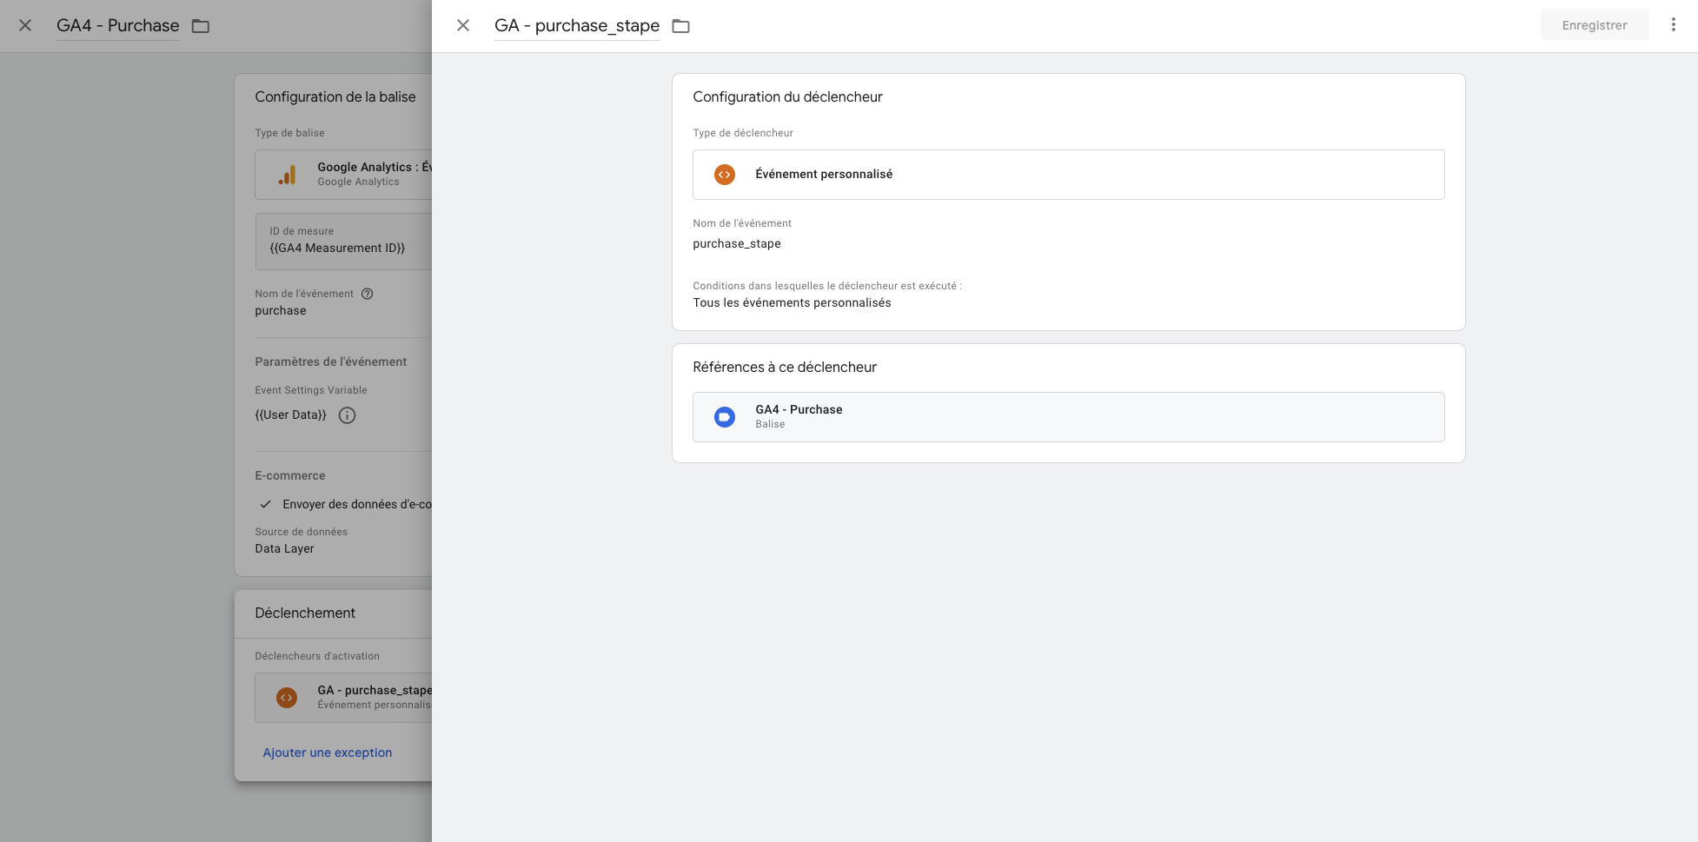1698x842 pixels.
Task: Open folder icon next to GA - purchase_stape title
Action: pyautogui.click(x=681, y=26)
